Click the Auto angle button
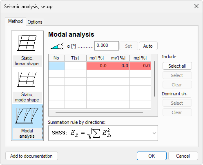This screenshot has height=165, width=203. click(x=148, y=46)
